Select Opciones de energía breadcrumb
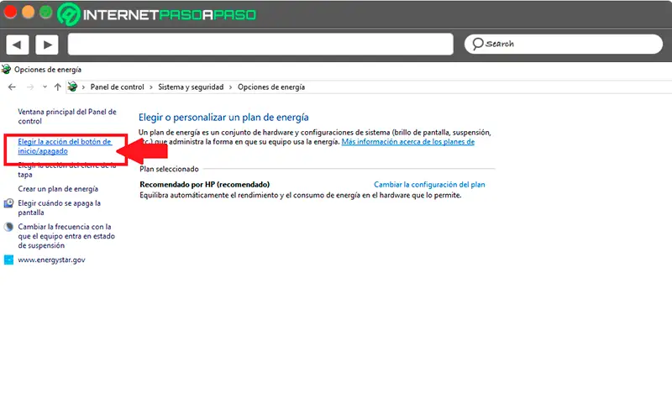Image resolution: width=672 pixels, height=420 pixels. 271,87
